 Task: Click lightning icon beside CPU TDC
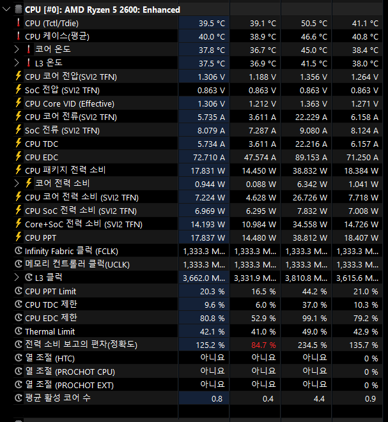19,143
